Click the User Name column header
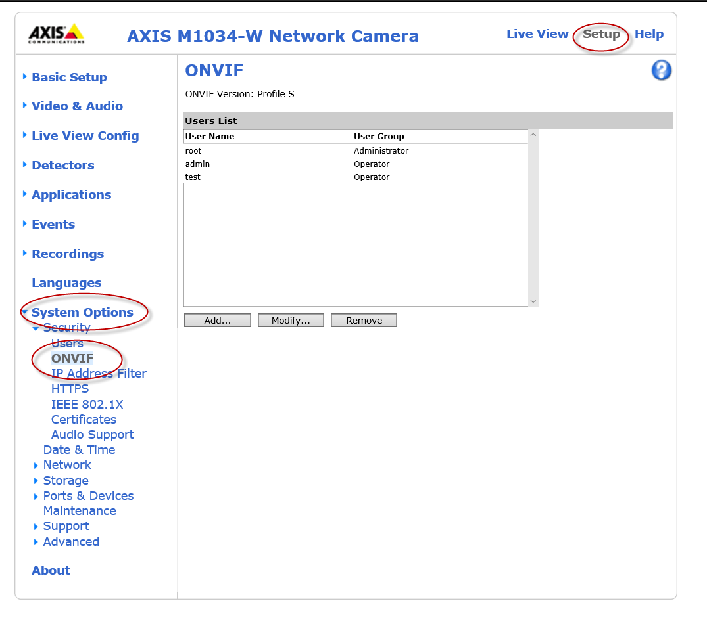This screenshot has height=622, width=707. click(x=210, y=136)
